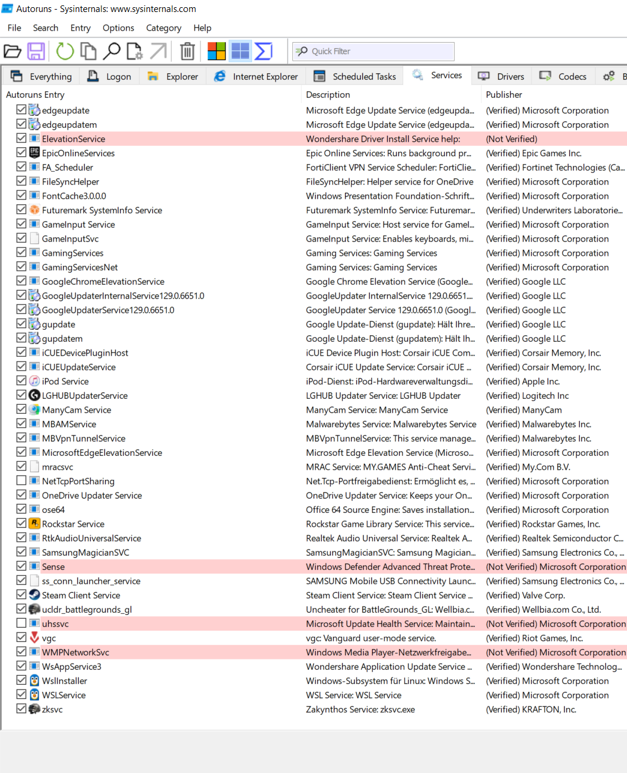Toggle the colorful Windows logo filter icon
The image size is (627, 773).
(217, 52)
